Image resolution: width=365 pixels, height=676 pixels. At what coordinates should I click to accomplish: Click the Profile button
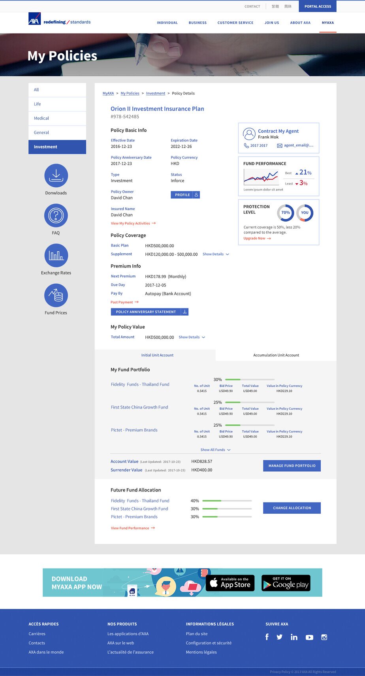coord(185,195)
